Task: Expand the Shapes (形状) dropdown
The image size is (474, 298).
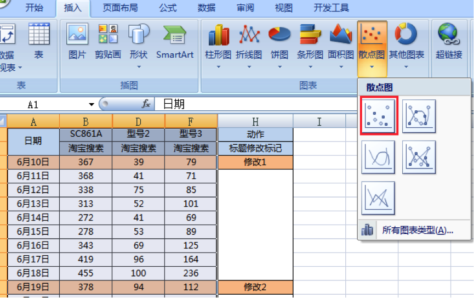Action: pyautogui.click(x=139, y=67)
